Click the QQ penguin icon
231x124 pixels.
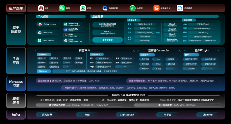(41, 8)
